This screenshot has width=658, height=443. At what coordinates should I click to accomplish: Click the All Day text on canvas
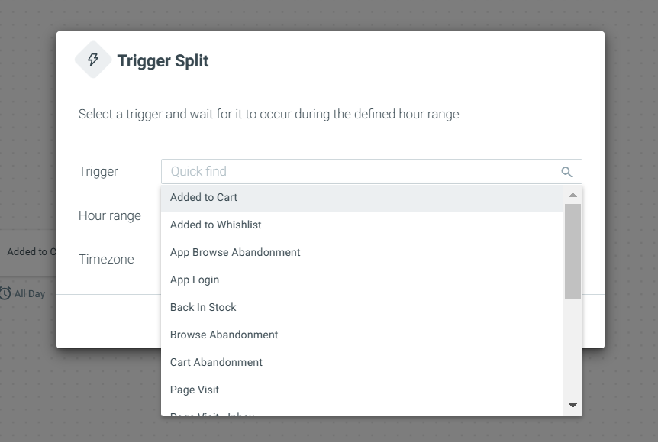(x=29, y=294)
